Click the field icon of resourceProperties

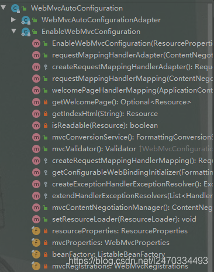coord(36,231)
